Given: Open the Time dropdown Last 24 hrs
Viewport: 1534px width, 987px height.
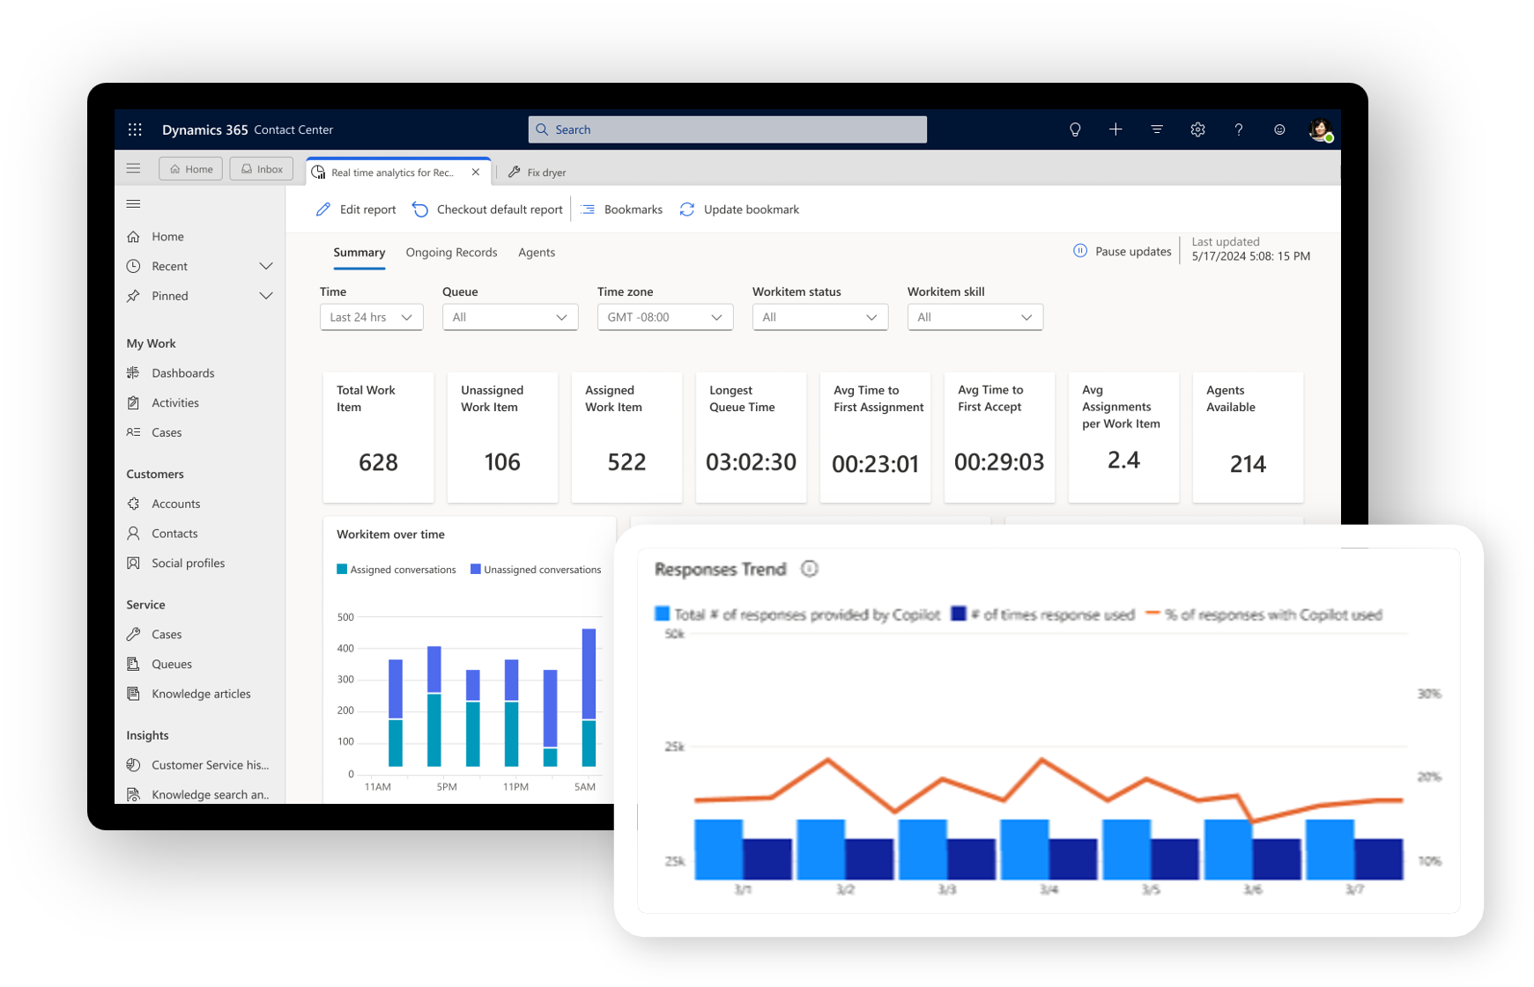Looking at the screenshot, I should tap(371, 317).
